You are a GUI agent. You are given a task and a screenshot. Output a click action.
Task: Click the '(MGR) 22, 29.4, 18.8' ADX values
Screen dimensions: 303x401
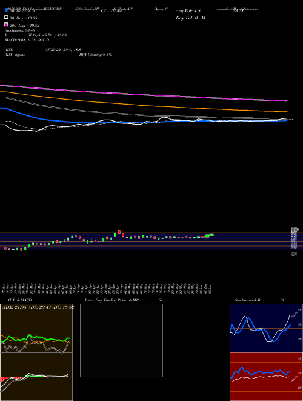click(63, 50)
